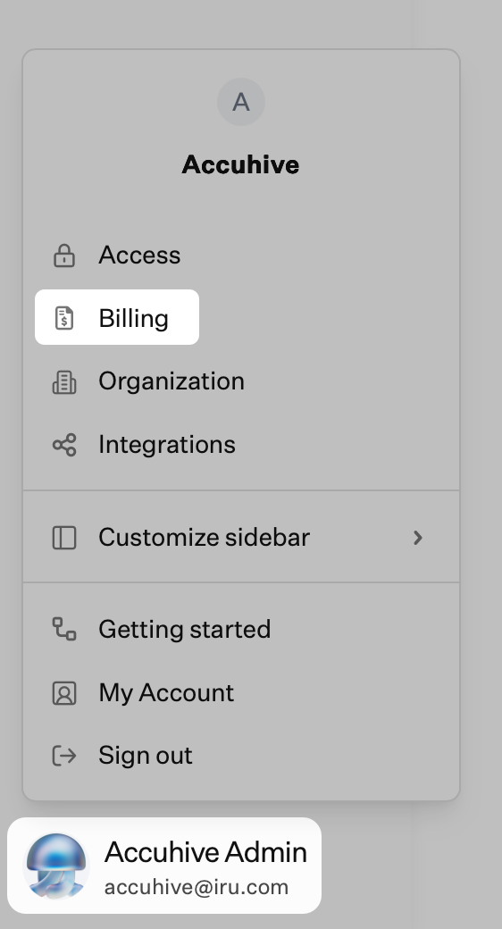Open the Getting started entry
Viewport: 502px width, 929px height.
[x=240, y=629]
